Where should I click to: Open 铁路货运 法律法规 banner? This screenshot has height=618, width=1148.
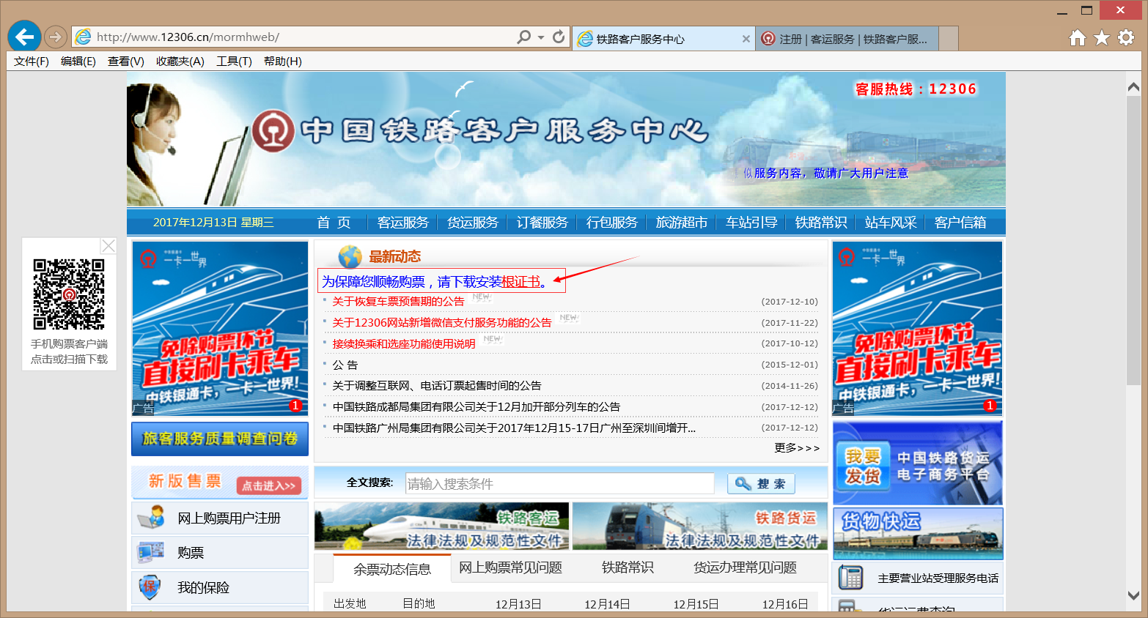coord(700,526)
